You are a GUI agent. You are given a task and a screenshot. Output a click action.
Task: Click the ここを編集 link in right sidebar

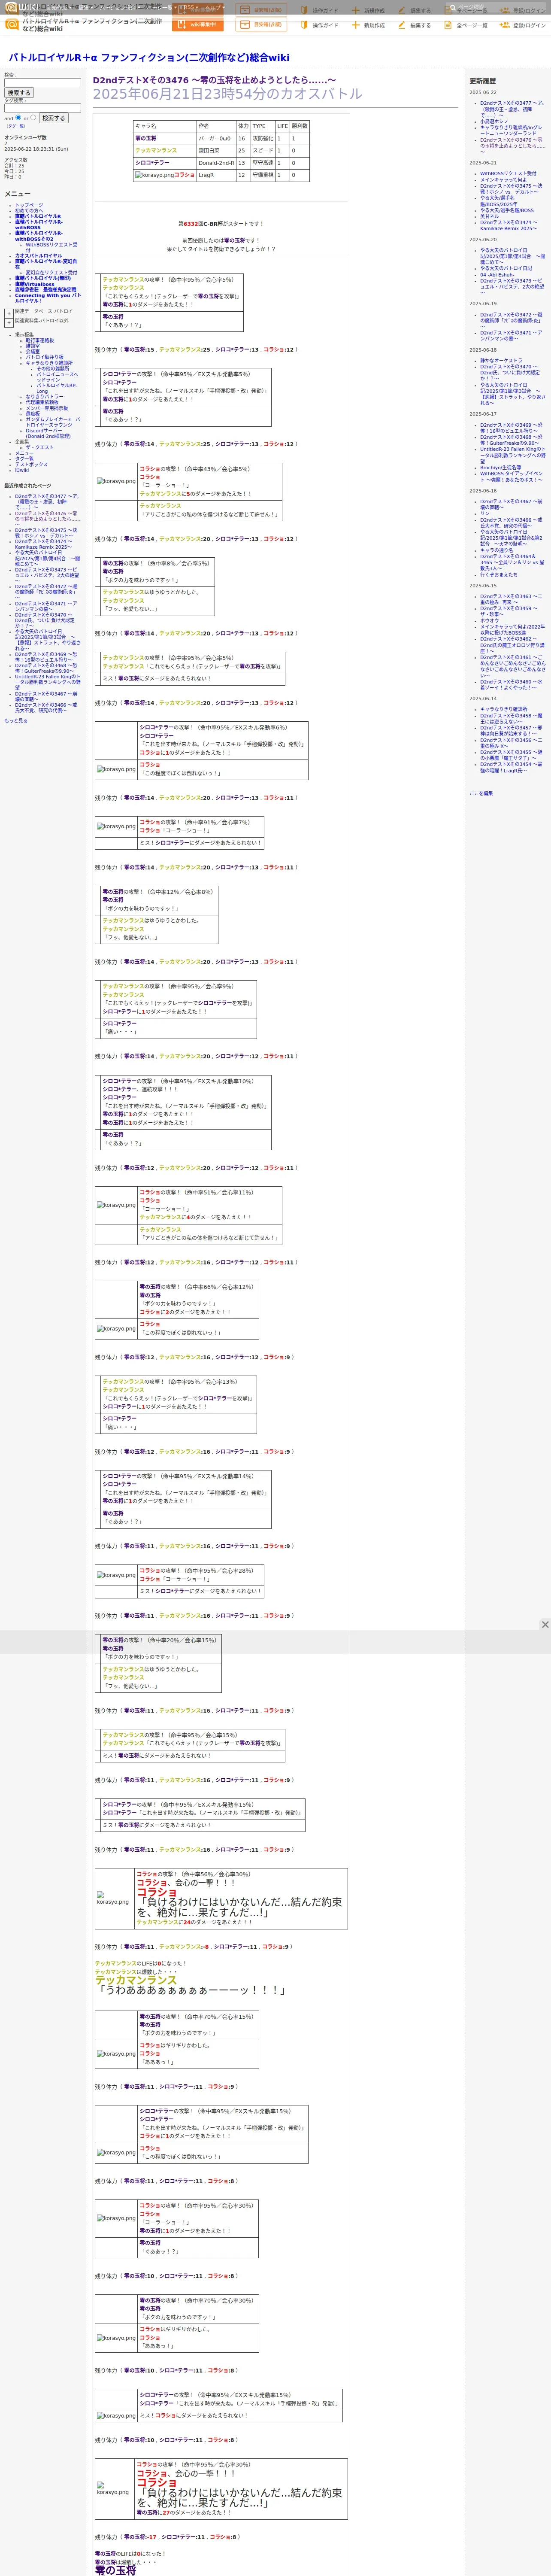(481, 793)
